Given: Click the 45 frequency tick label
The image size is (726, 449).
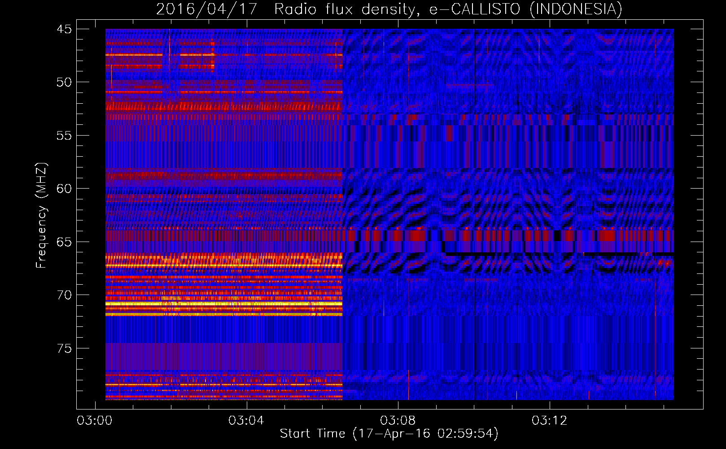Looking at the screenshot, I should coord(64,29).
